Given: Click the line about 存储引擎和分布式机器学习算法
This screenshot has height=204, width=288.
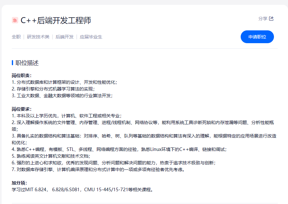Looking at the screenshot, I should click(x=53, y=89).
